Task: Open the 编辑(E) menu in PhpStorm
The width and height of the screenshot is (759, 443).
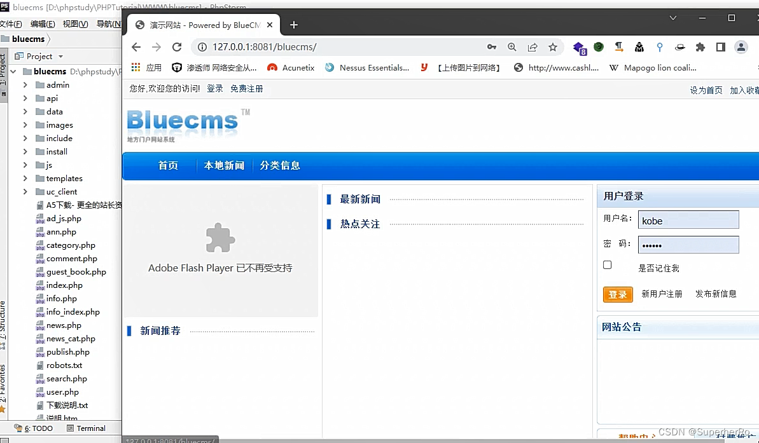Action: click(x=43, y=24)
